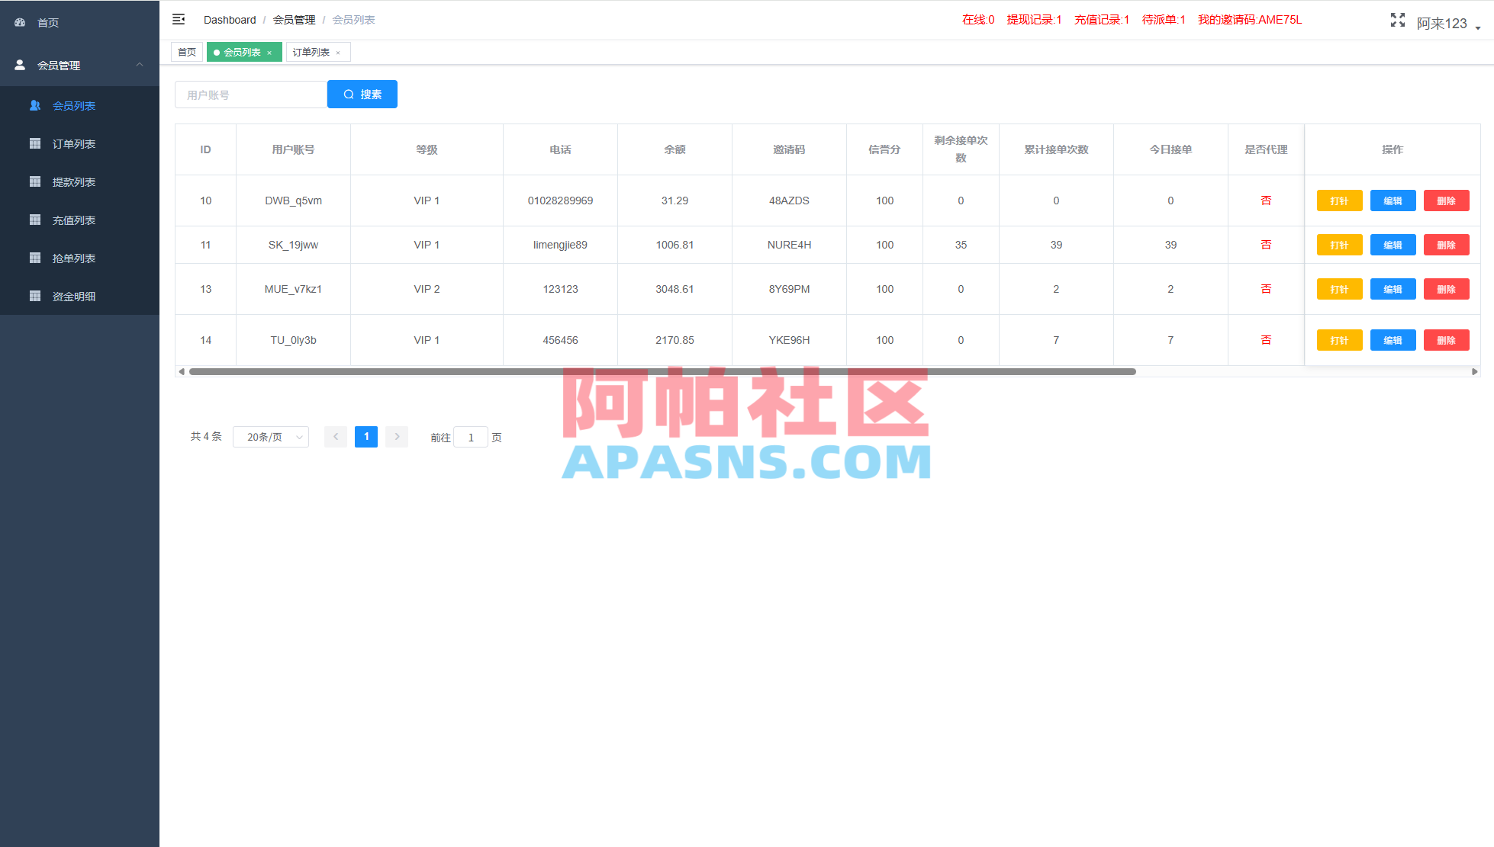
Task: Close the 会员列表 tab
Action: [x=269, y=52]
